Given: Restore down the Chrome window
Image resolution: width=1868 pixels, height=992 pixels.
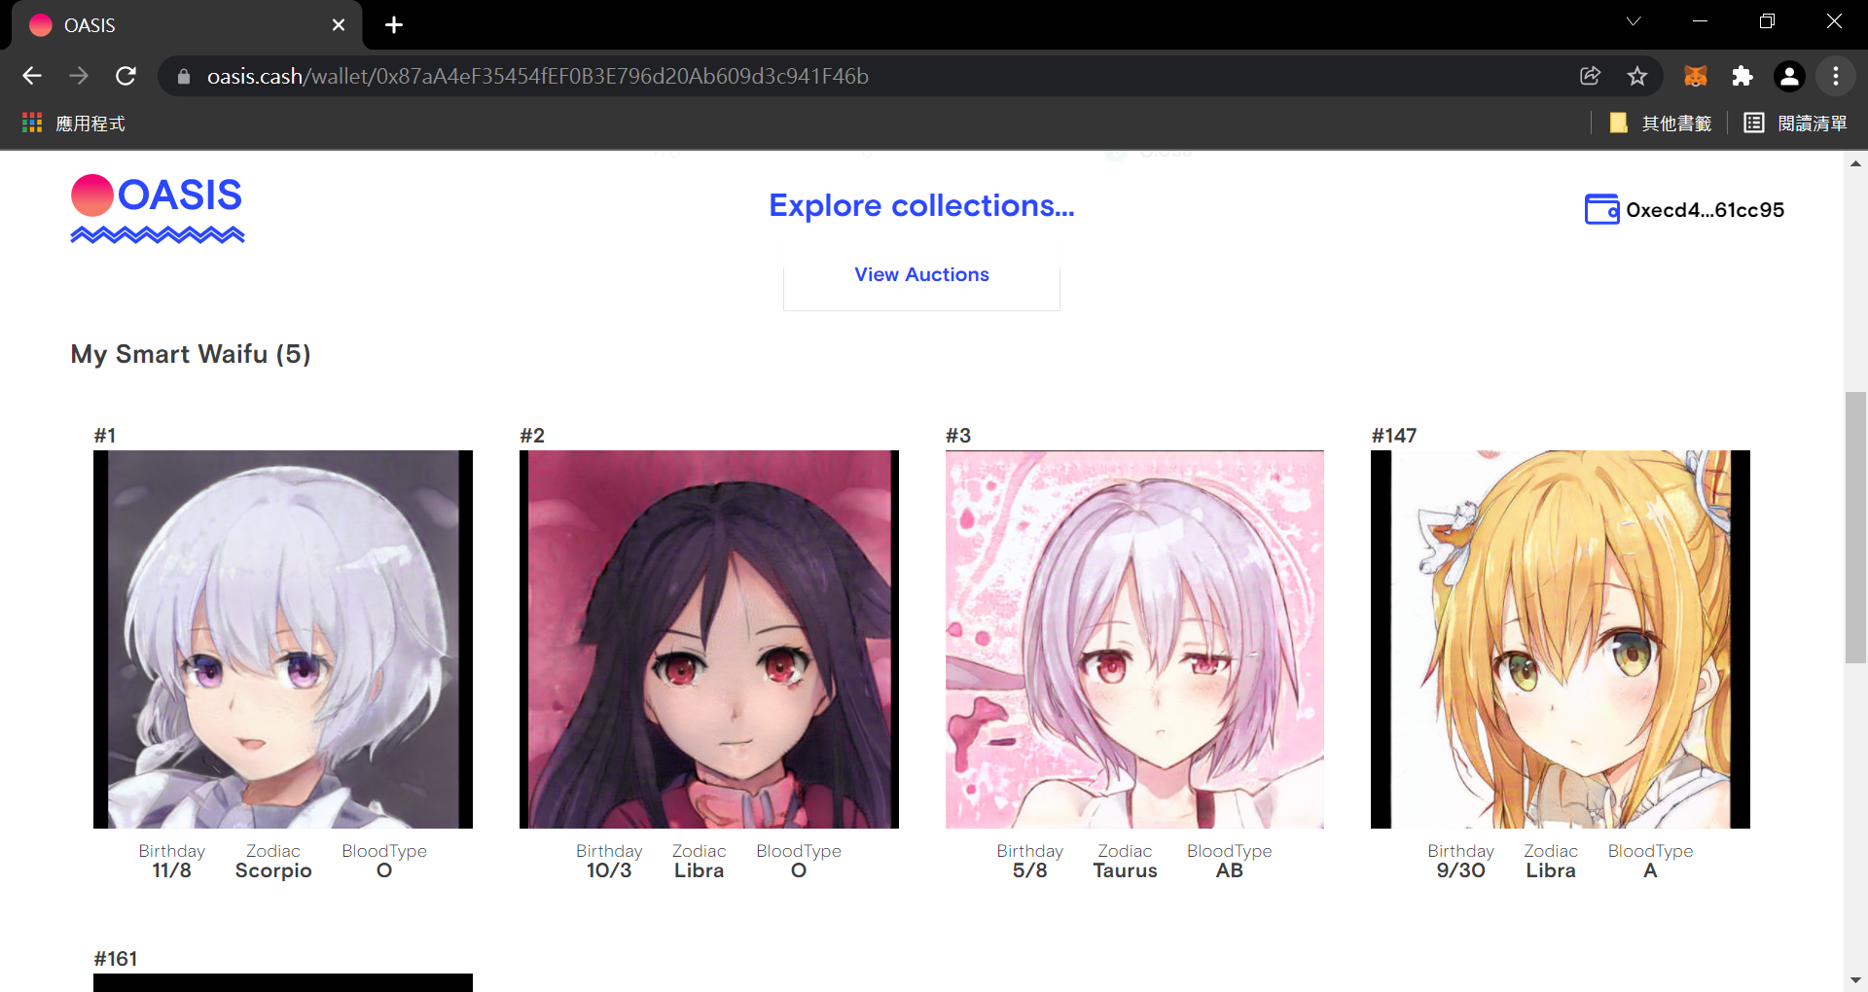Looking at the screenshot, I should click(1767, 21).
